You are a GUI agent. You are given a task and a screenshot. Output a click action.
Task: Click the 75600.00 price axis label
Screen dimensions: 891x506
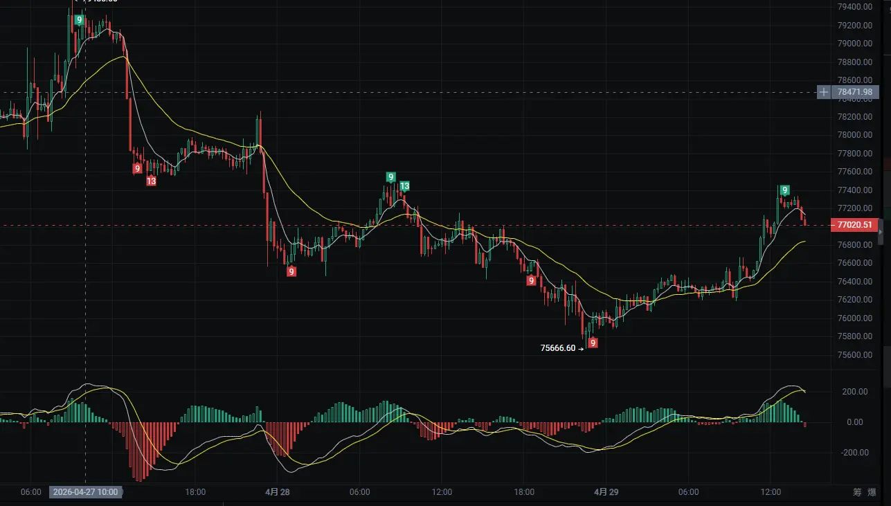coord(854,355)
